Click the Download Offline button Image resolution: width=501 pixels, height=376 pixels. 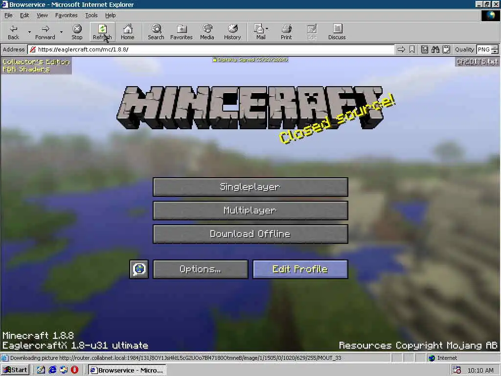pyautogui.click(x=250, y=234)
